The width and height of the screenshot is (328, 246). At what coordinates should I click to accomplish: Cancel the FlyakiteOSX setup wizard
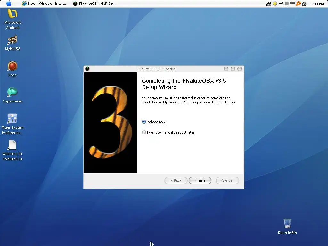click(227, 181)
